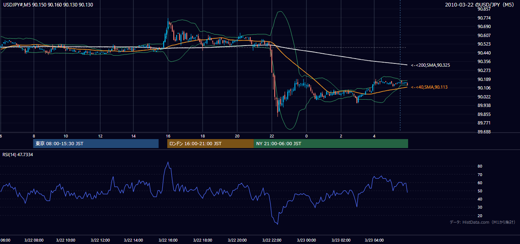Viewport: 520px width, 244px height.
Task: Click price axis value 90.690
Action: click(x=484, y=26)
